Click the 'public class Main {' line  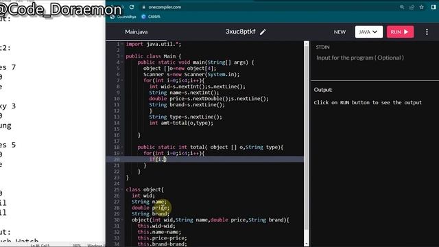[x=154, y=56]
